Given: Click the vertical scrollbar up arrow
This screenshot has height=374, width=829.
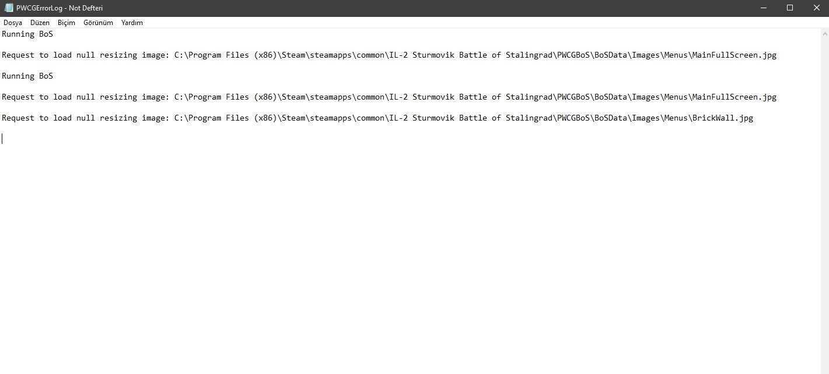Looking at the screenshot, I should pos(824,33).
